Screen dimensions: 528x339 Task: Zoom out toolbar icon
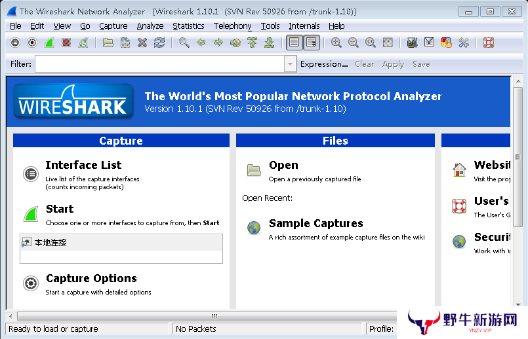click(354, 43)
